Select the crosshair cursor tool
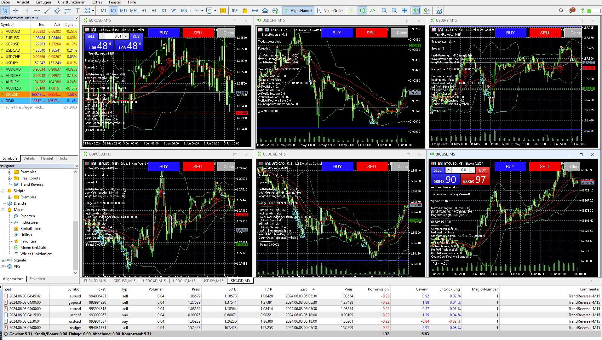 click(x=15, y=10)
